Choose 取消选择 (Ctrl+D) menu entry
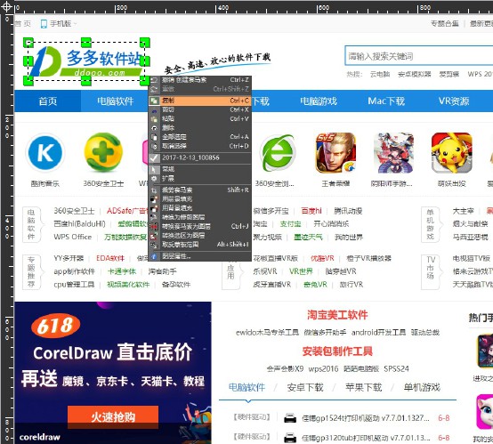This screenshot has width=493, height=444. click(199, 146)
